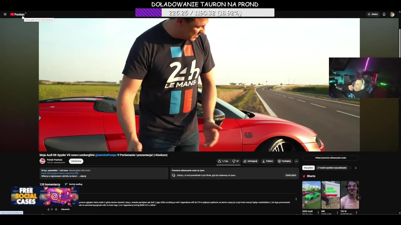Screen dimensions: 401x225
Task: Share video using Udostępnij
Action: coord(250,161)
